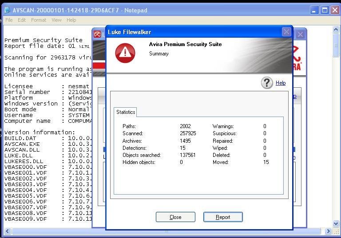Click the 'Licensee' line in Notepad
Image resolution: width=341 pixels, height=238 pixels.
tap(47, 86)
